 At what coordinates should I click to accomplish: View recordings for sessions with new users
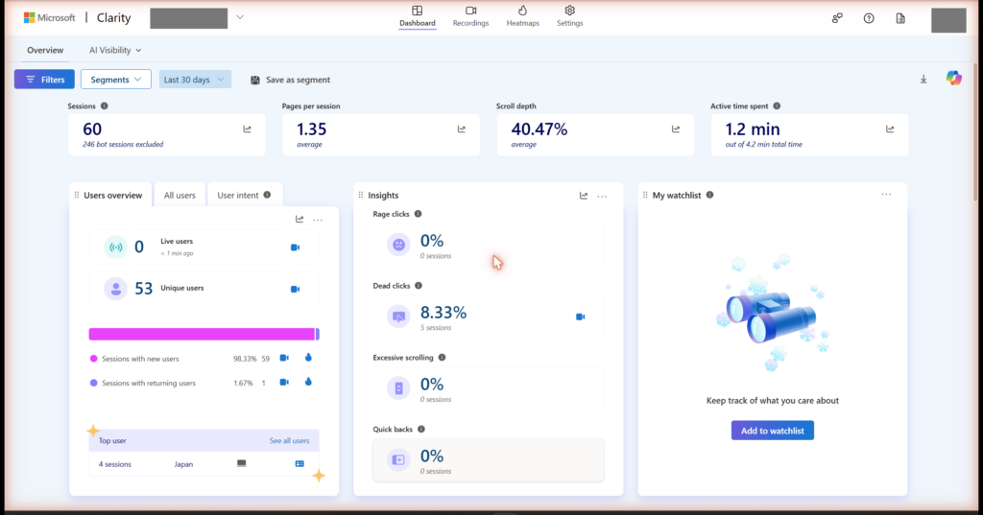coord(284,358)
